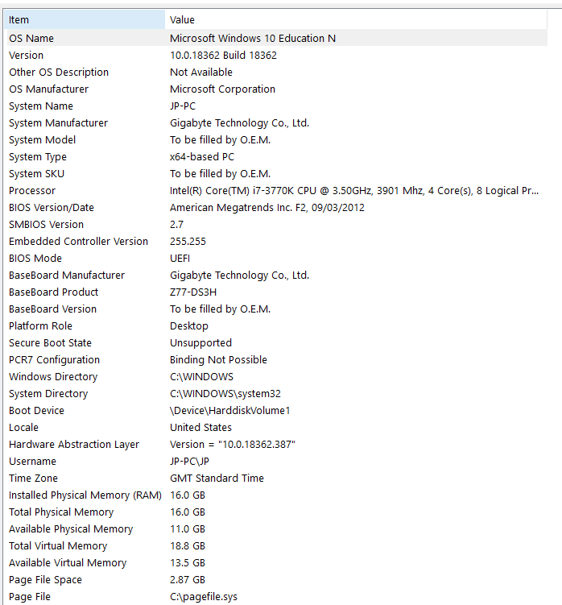Click the United States value
562x605 pixels.
tap(200, 428)
